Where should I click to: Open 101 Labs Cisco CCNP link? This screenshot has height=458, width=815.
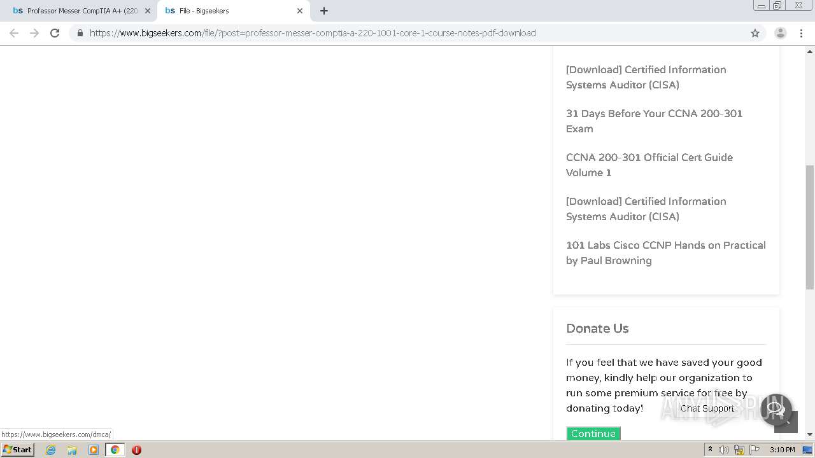point(665,253)
